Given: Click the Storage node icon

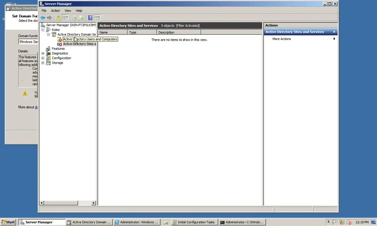Looking at the screenshot, I should point(48,63).
